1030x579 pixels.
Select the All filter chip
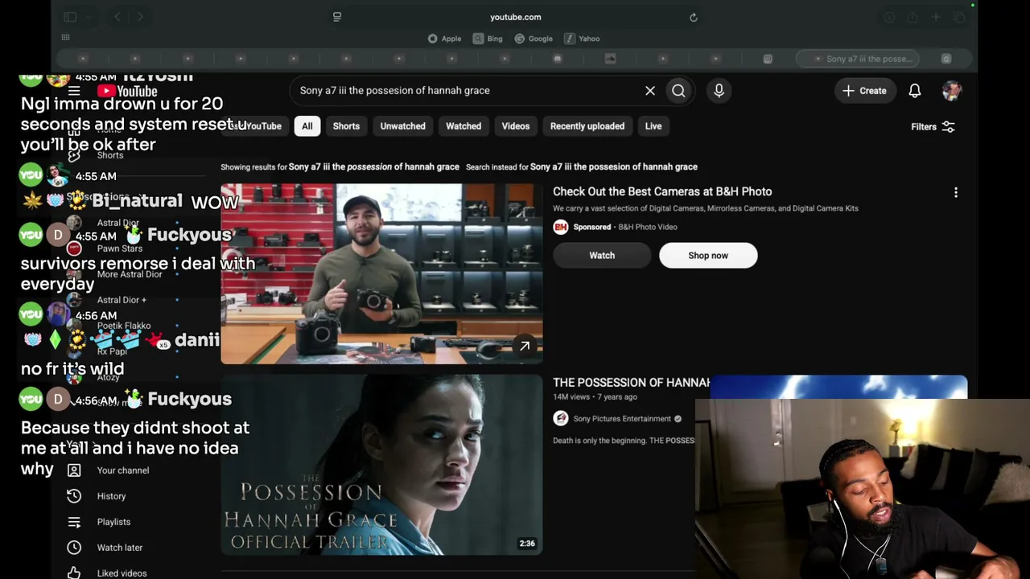click(307, 126)
